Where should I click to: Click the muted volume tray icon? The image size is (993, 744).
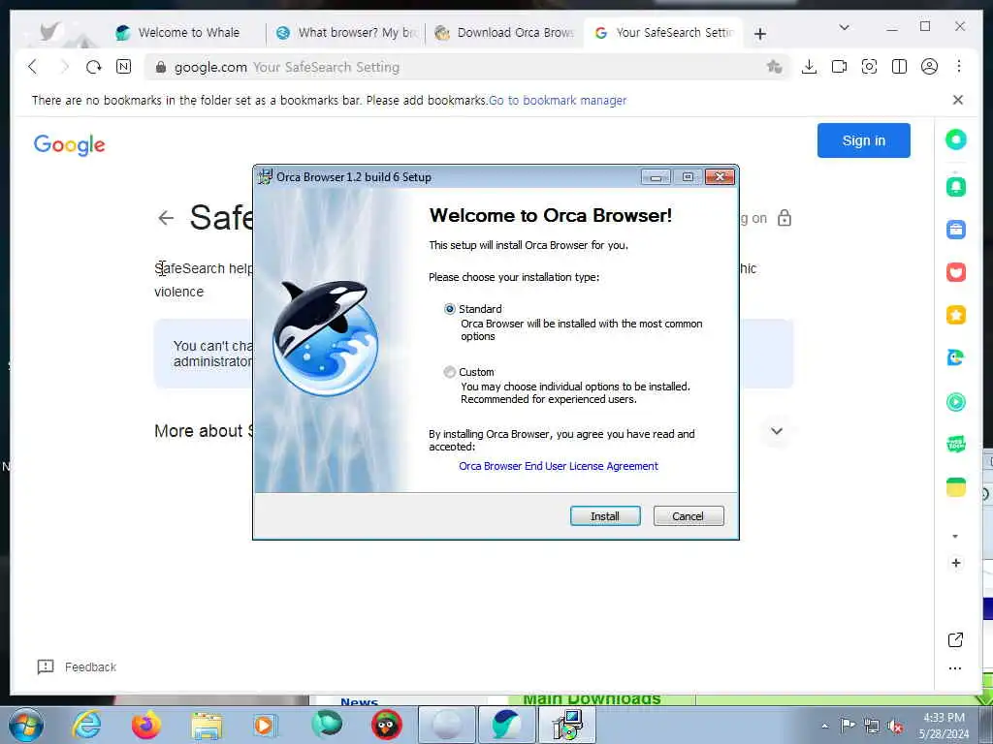(x=895, y=727)
